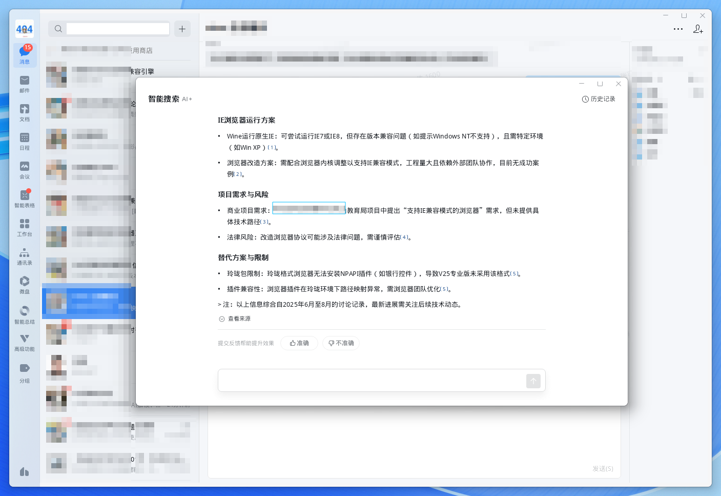Click the 404 profile avatar
The height and width of the screenshot is (496, 721).
(x=25, y=29)
